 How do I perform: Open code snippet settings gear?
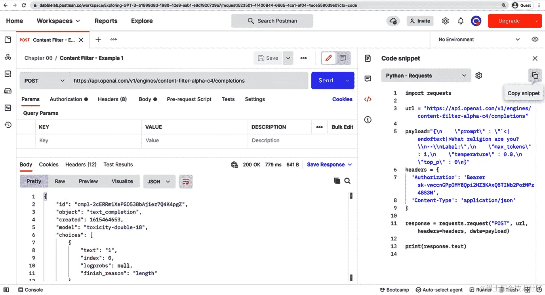(x=478, y=75)
